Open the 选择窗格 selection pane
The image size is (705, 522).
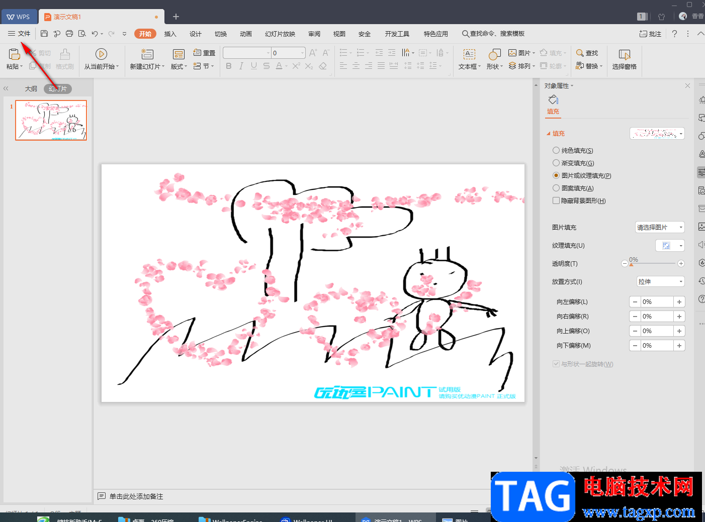pos(625,59)
